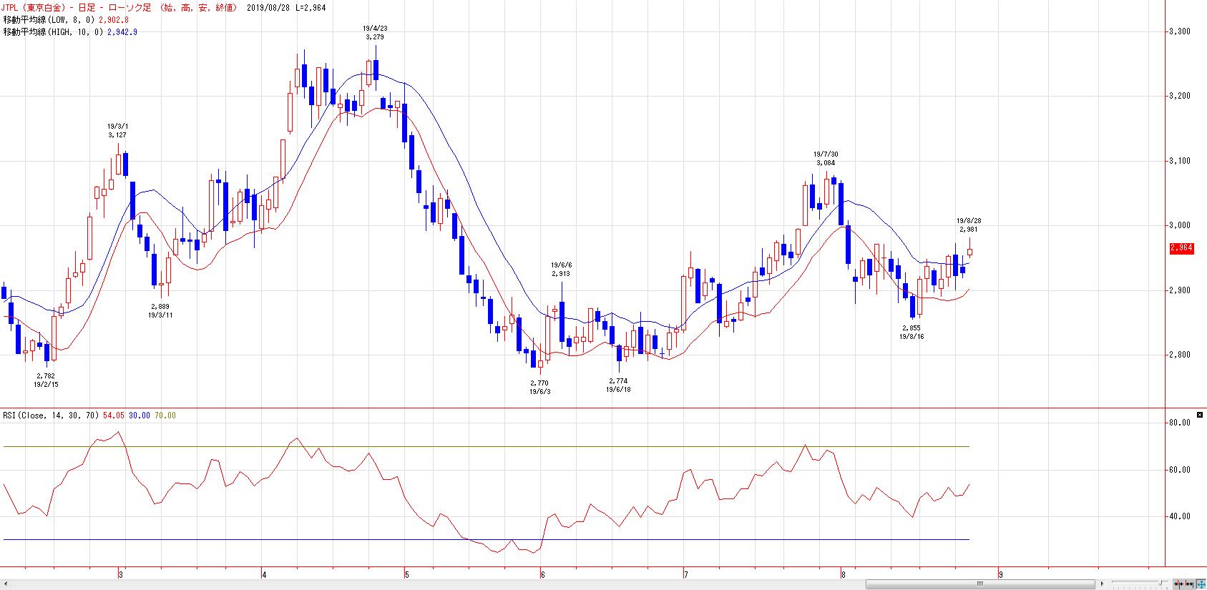Click the 2,889 19/3/11 low annotation

tap(160, 310)
